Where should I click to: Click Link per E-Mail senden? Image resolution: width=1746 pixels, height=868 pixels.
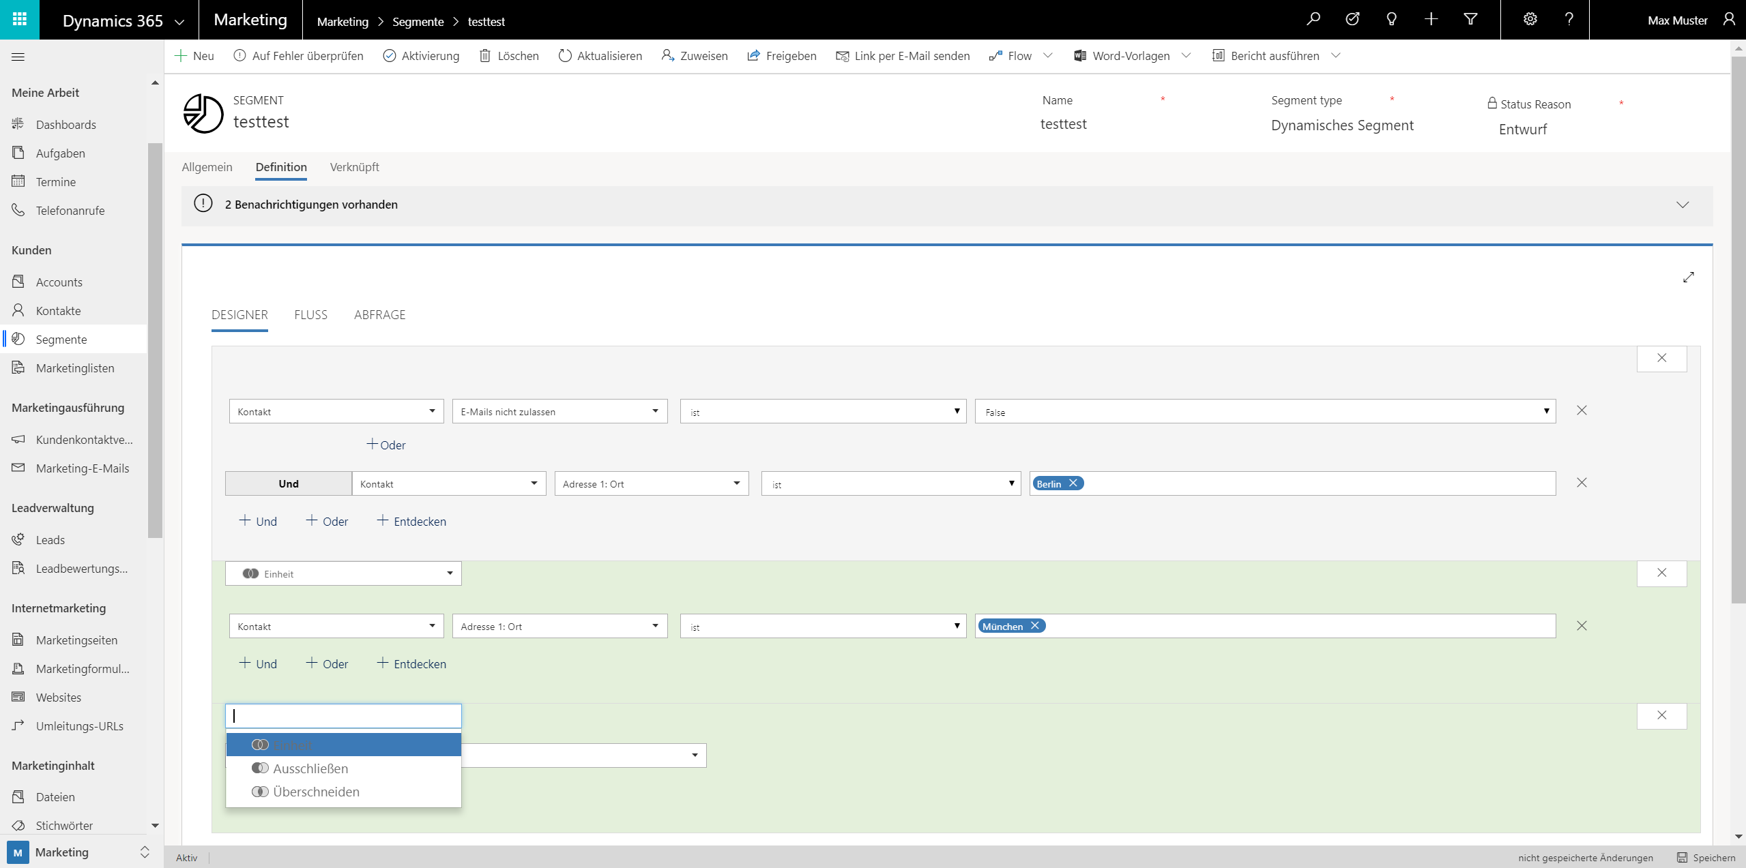903,56
